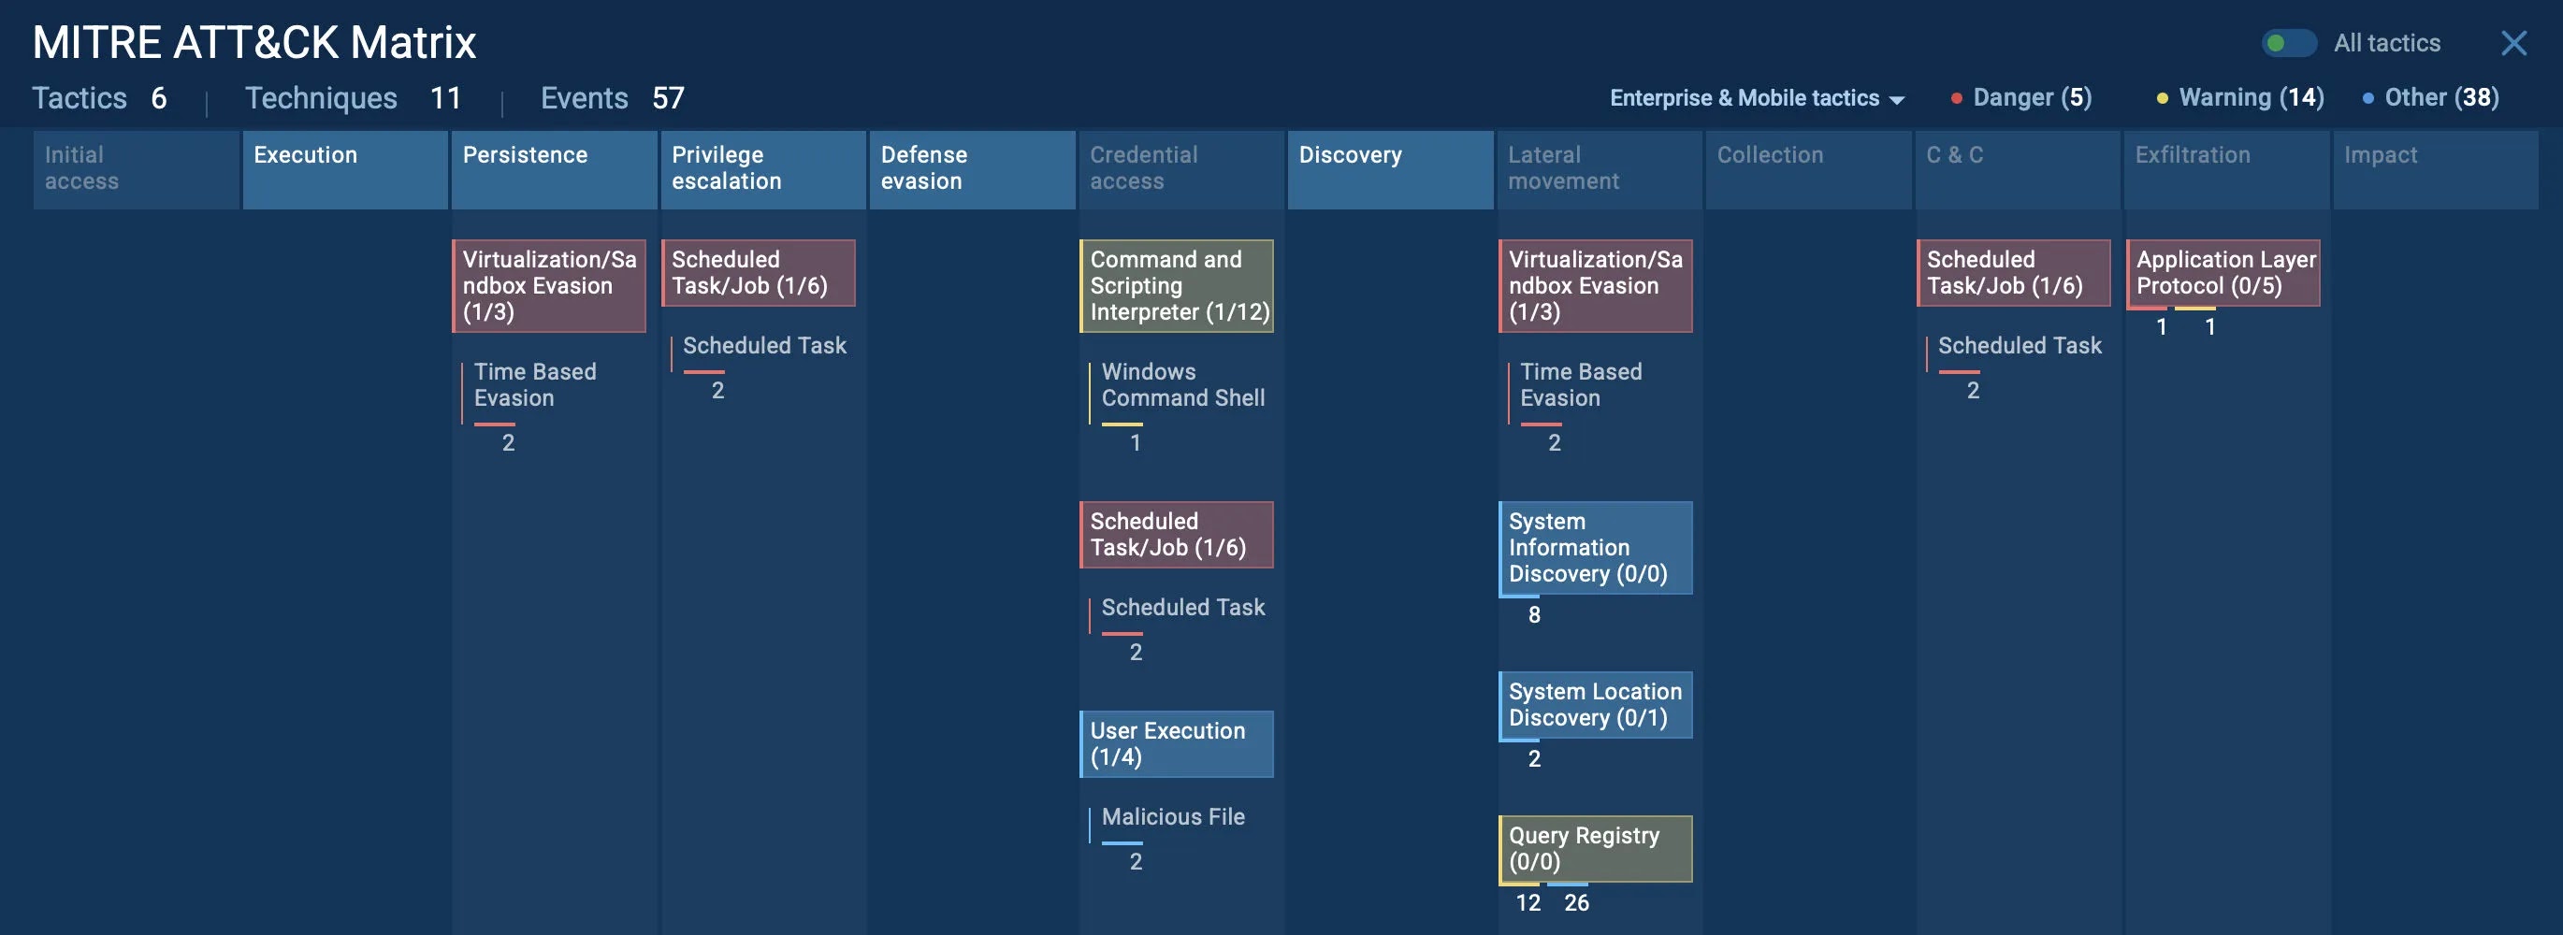Image resolution: width=2563 pixels, height=935 pixels.
Task: Select the Credential access tactic header
Action: point(1181,169)
